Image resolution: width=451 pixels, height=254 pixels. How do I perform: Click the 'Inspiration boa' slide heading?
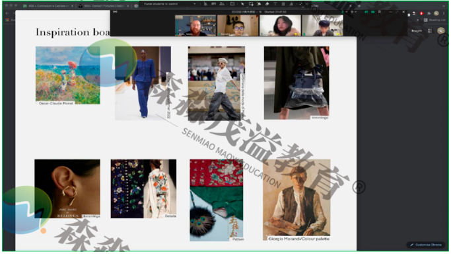pos(73,32)
